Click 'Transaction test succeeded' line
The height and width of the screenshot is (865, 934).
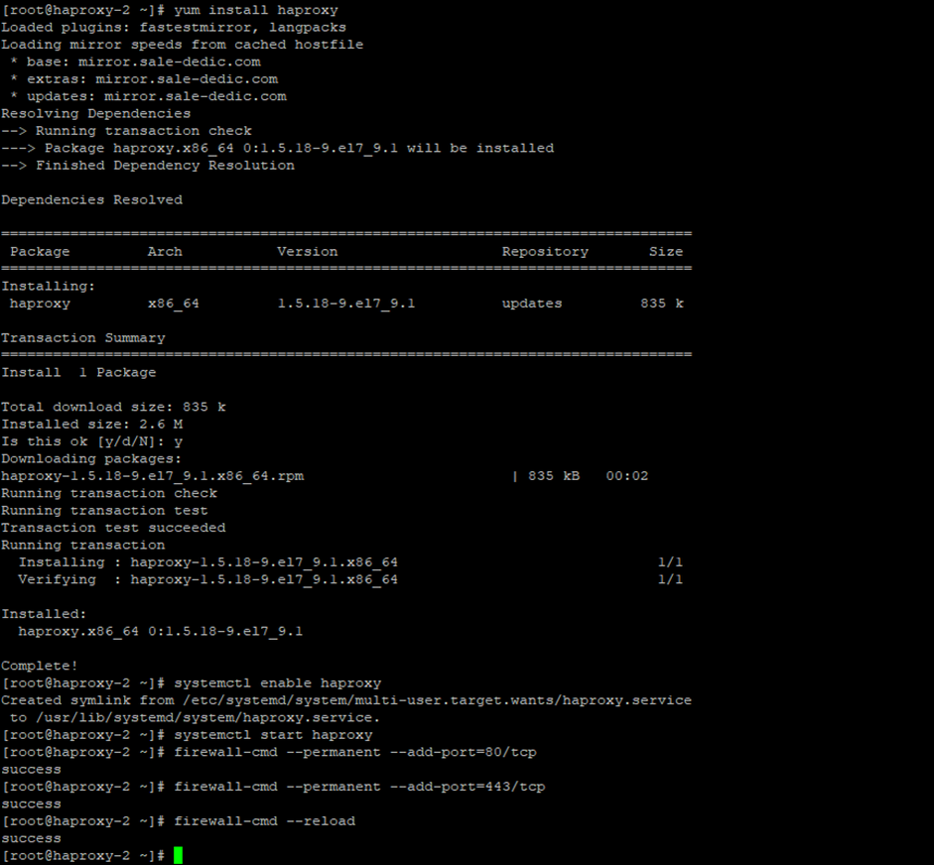tap(113, 528)
